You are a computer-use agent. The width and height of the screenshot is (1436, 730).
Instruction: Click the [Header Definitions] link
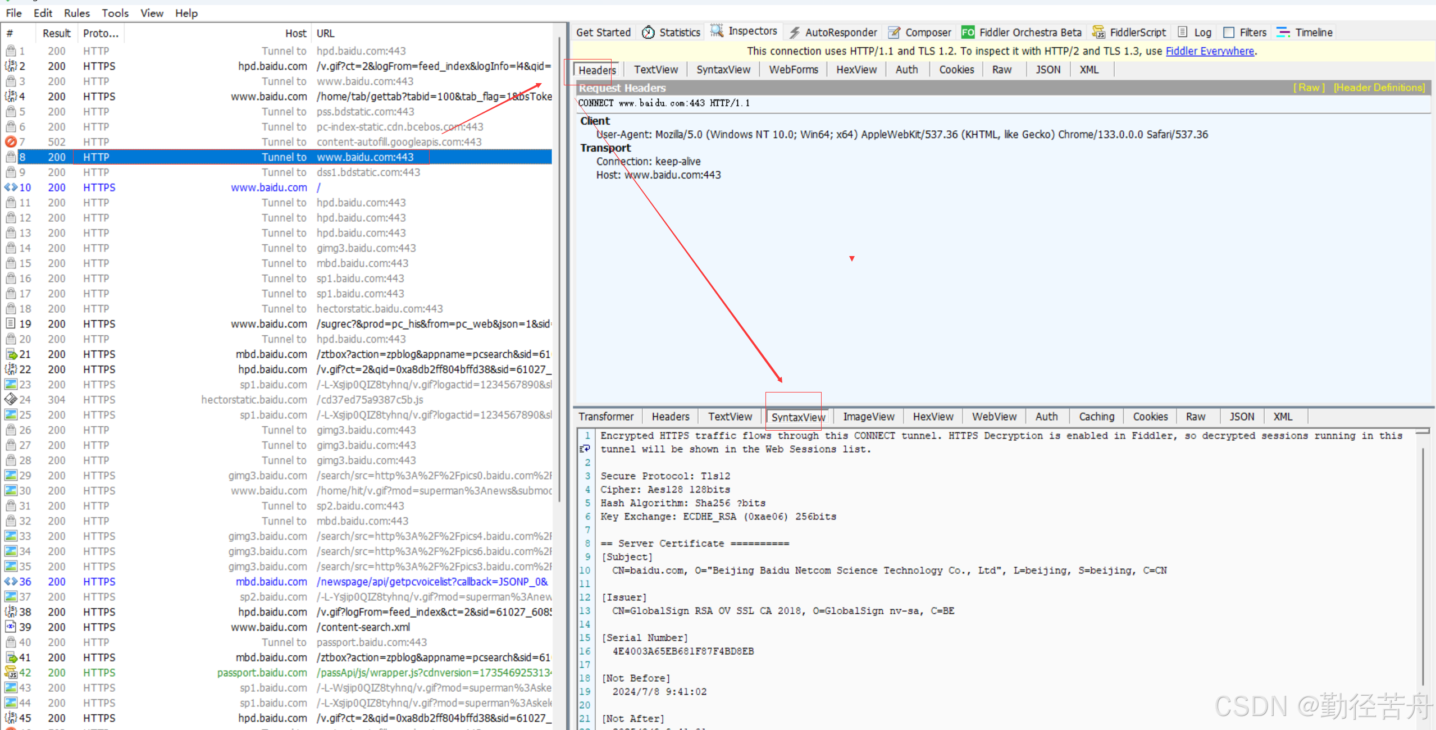(1379, 88)
